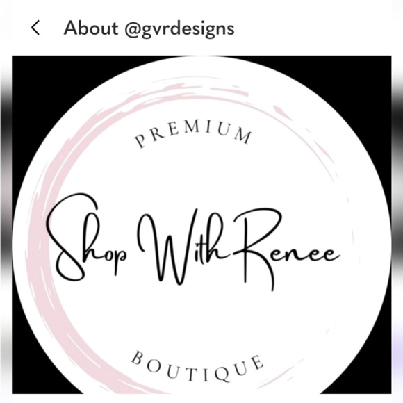Tap the About @gvrdesigns header title
The height and width of the screenshot is (403, 403).
pyautogui.click(x=149, y=28)
